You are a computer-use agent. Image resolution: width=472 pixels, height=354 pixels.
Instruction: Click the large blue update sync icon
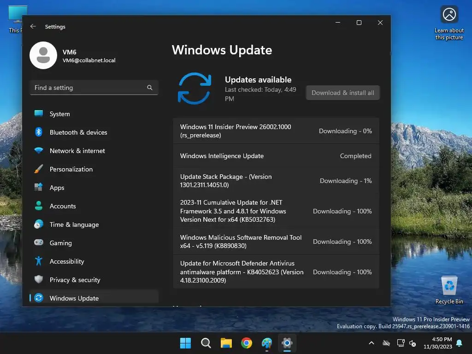195,88
